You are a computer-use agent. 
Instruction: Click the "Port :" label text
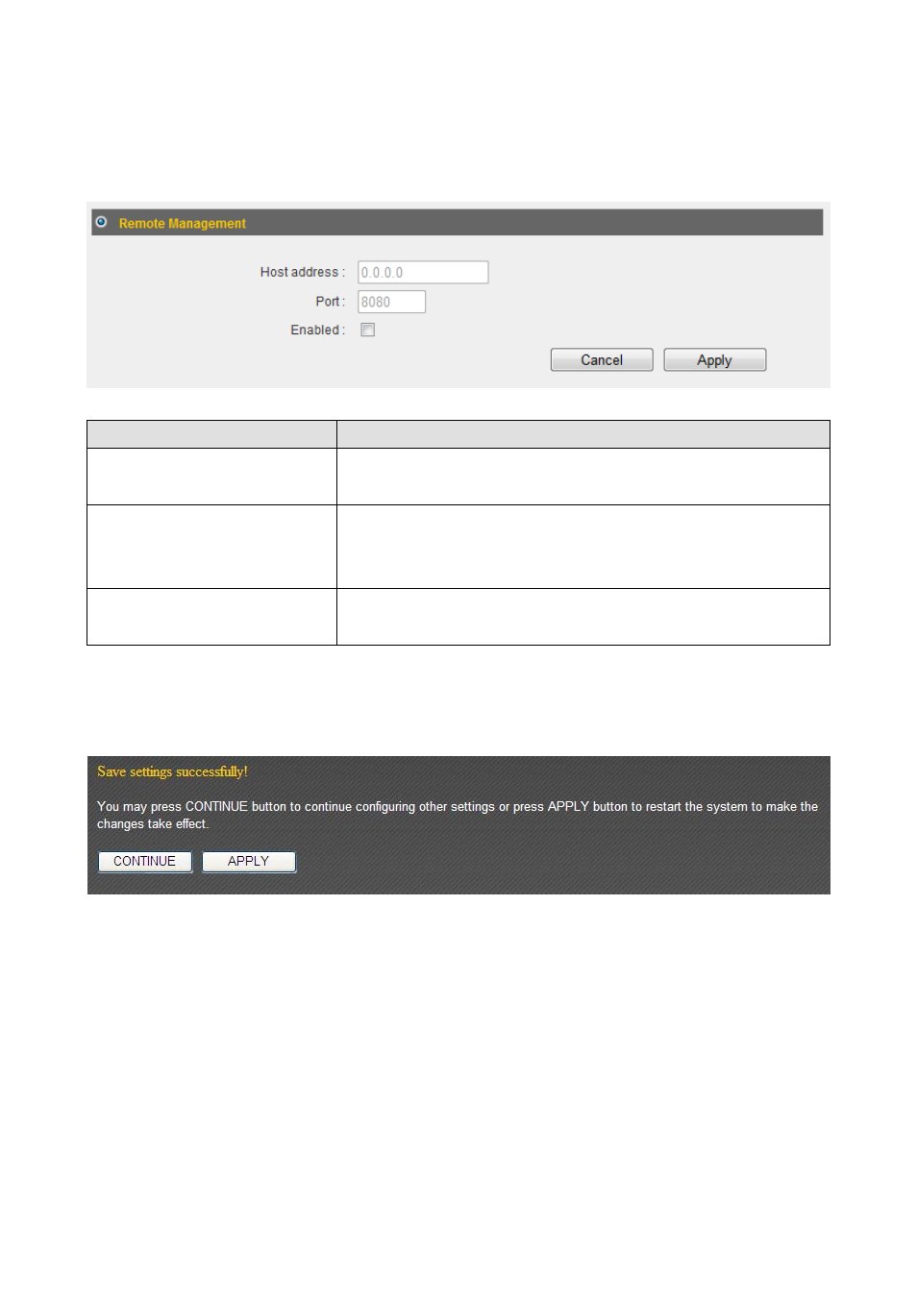(330, 302)
